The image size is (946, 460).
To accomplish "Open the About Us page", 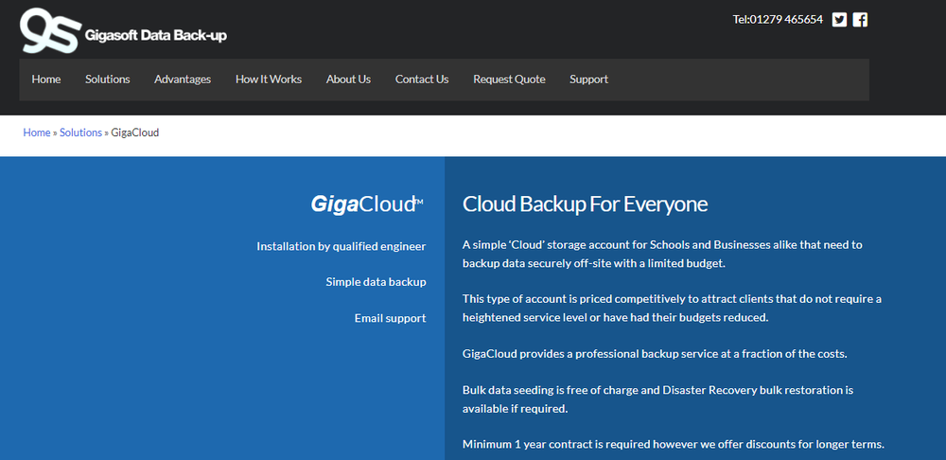I will pos(349,80).
